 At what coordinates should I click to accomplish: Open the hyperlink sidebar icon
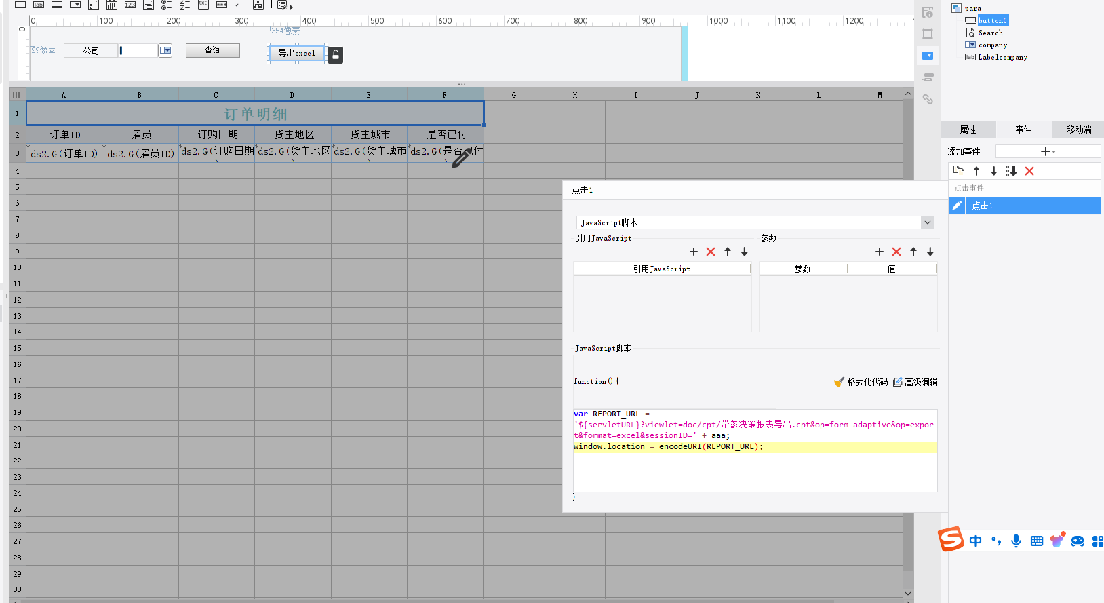pos(928,99)
